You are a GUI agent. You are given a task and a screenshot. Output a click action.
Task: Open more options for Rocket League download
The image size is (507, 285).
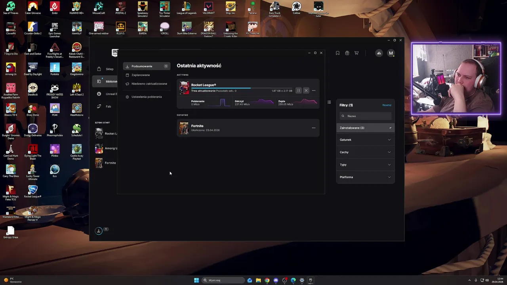pyautogui.click(x=314, y=91)
